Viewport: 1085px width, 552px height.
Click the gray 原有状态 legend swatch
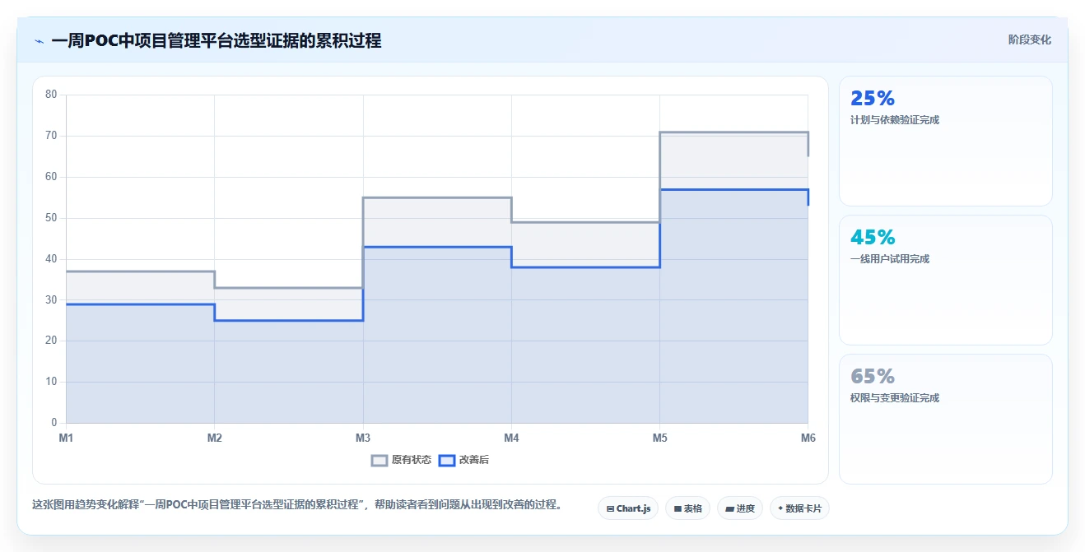[380, 460]
